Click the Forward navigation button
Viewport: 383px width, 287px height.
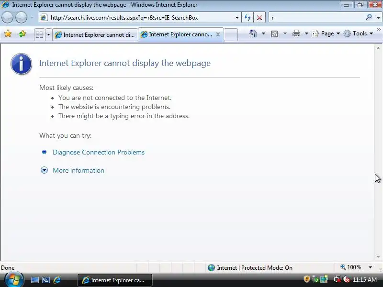pyautogui.click(x=21, y=18)
